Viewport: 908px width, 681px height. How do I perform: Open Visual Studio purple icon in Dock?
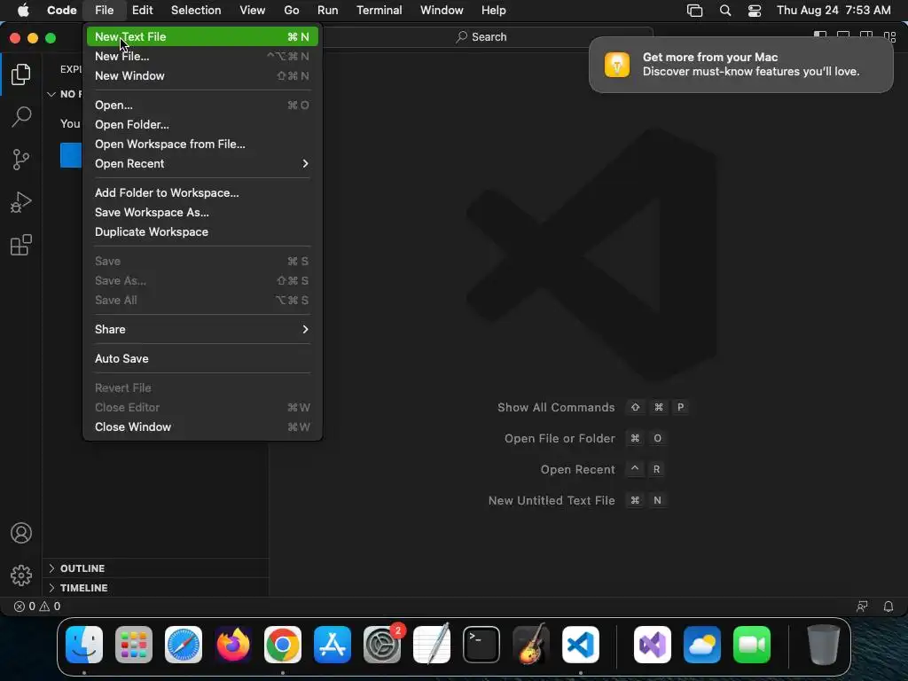tap(653, 645)
